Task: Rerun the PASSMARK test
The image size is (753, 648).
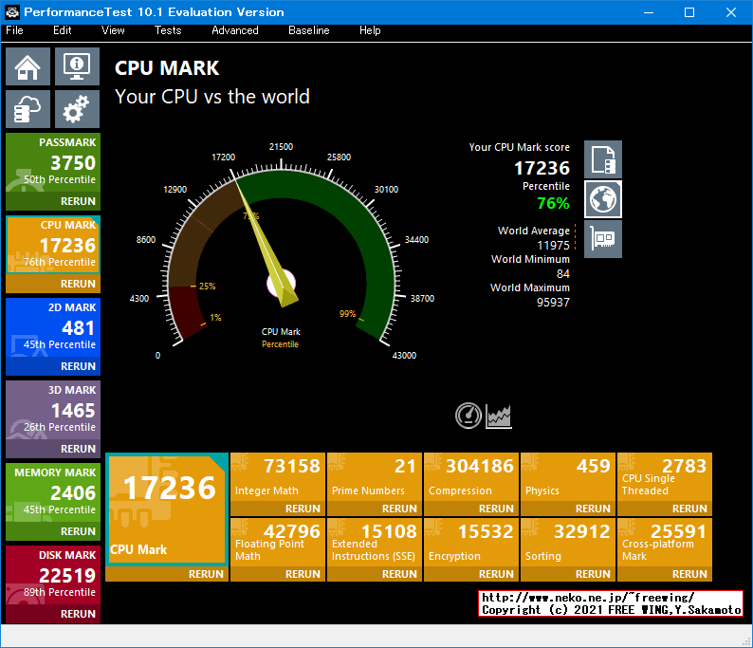Action: click(x=78, y=201)
